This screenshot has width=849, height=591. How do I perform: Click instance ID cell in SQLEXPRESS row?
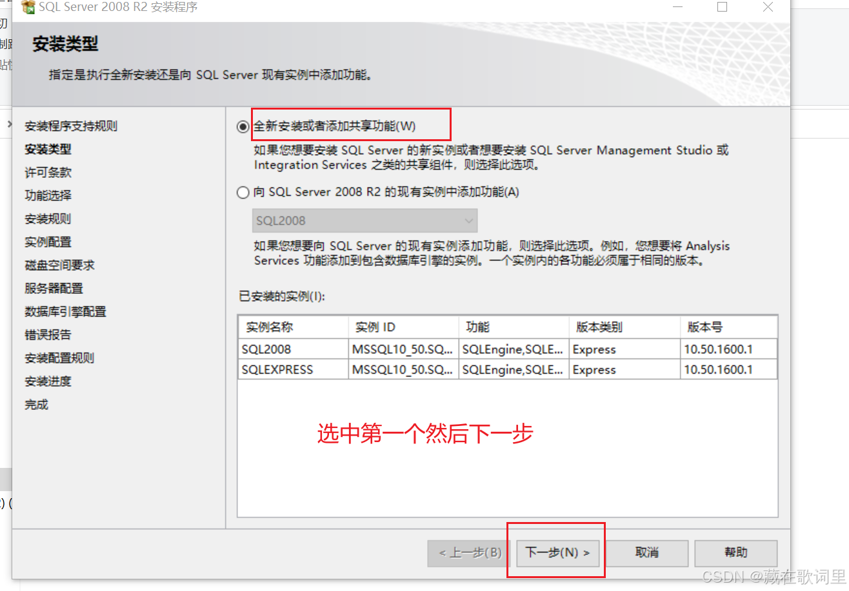coord(403,369)
